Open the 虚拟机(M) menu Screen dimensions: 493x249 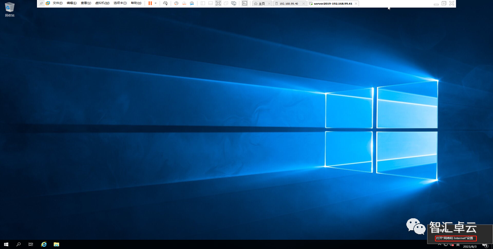click(102, 3)
